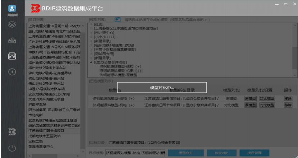Click the blue folder icon beside 模型列表
298x158 pixels.
[118, 19]
